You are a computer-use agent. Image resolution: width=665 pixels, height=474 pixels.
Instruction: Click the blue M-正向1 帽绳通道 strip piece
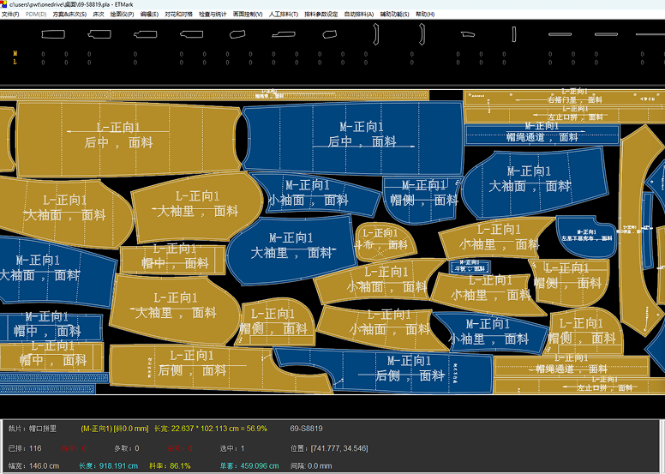[542, 135]
